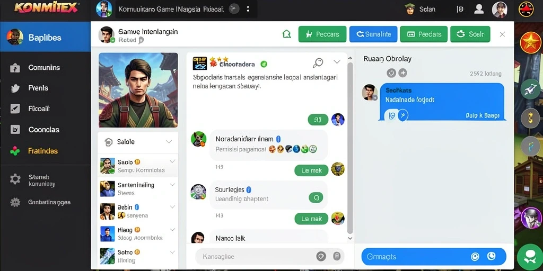Click the green chat bubble floating button
The image size is (543, 271).
pos(530,257)
